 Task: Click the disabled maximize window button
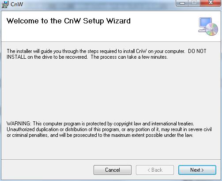194,3
